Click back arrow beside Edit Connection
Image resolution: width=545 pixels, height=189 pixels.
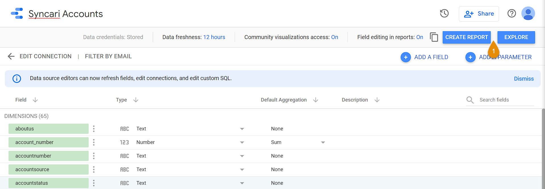tap(11, 56)
